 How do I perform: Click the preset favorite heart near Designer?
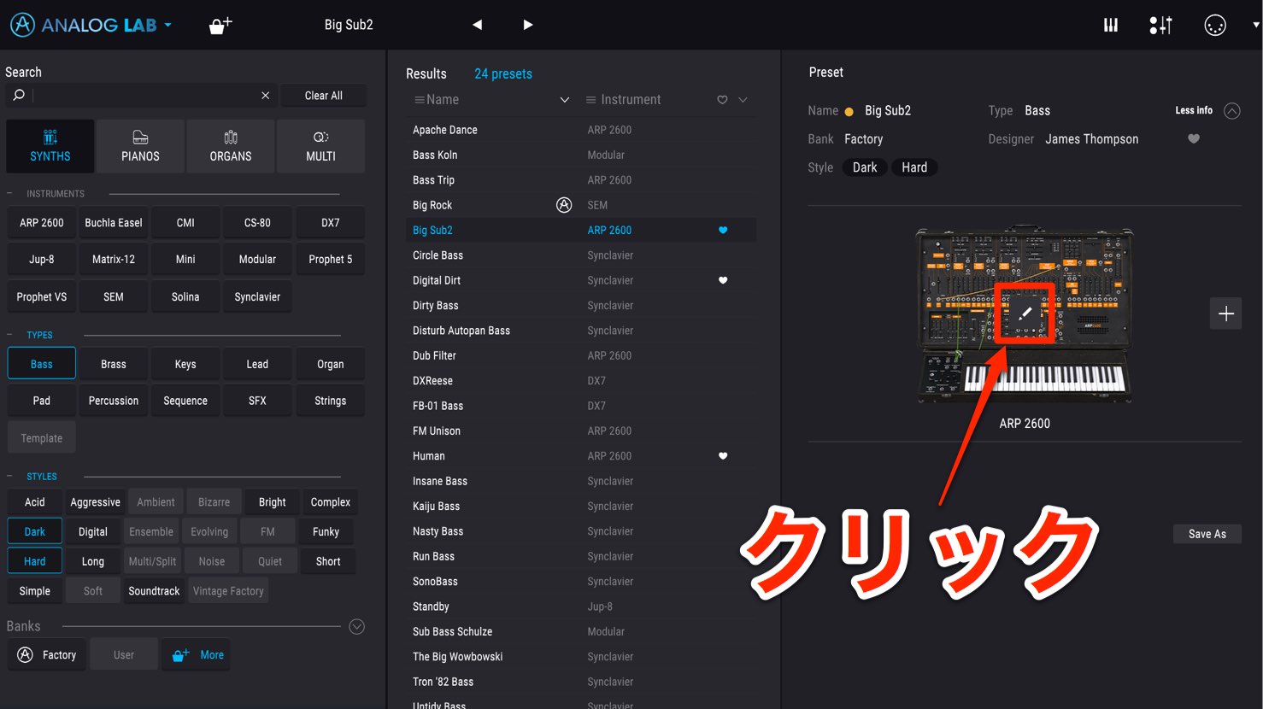[1194, 139]
